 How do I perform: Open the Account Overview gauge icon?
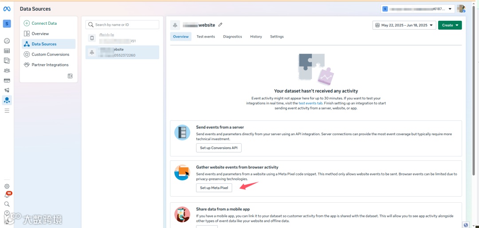point(7,41)
